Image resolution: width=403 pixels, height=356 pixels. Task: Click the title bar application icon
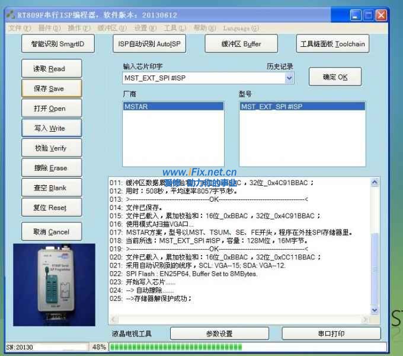tap(11, 15)
